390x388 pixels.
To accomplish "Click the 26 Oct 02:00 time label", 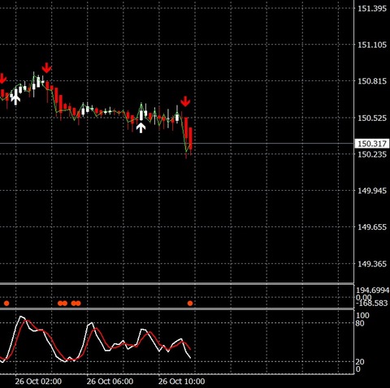I will [x=38, y=382].
